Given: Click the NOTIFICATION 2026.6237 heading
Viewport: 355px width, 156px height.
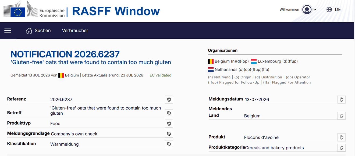Looking at the screenshot, I should click(x=65, y=54).
